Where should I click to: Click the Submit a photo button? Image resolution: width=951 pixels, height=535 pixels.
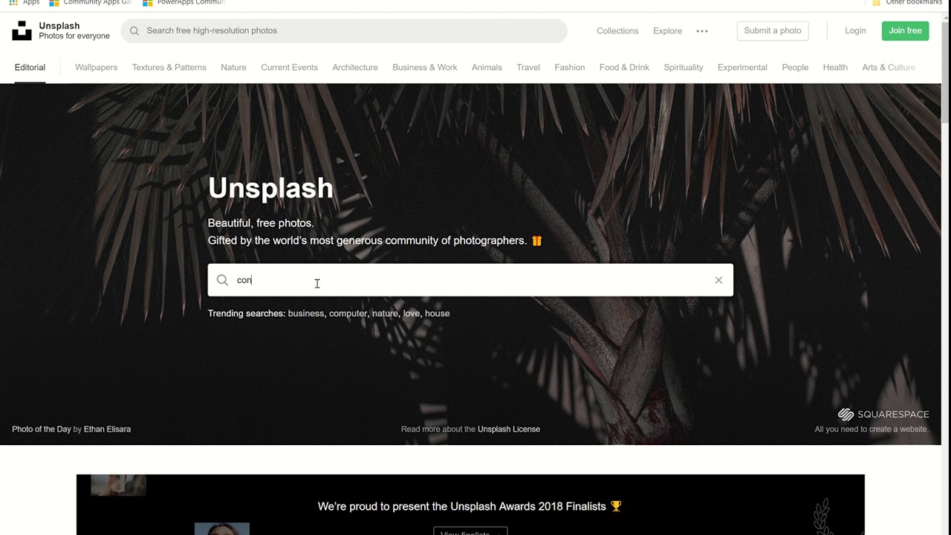[773, 30]
